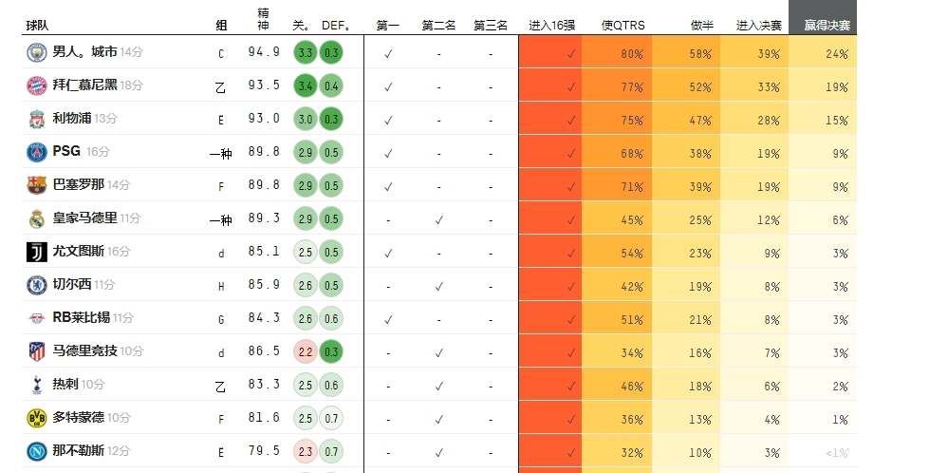The width and height of the screenshot is (929, 473).
Task: Click the Barcelona club crest icon
Action: [x=36, y=185]
